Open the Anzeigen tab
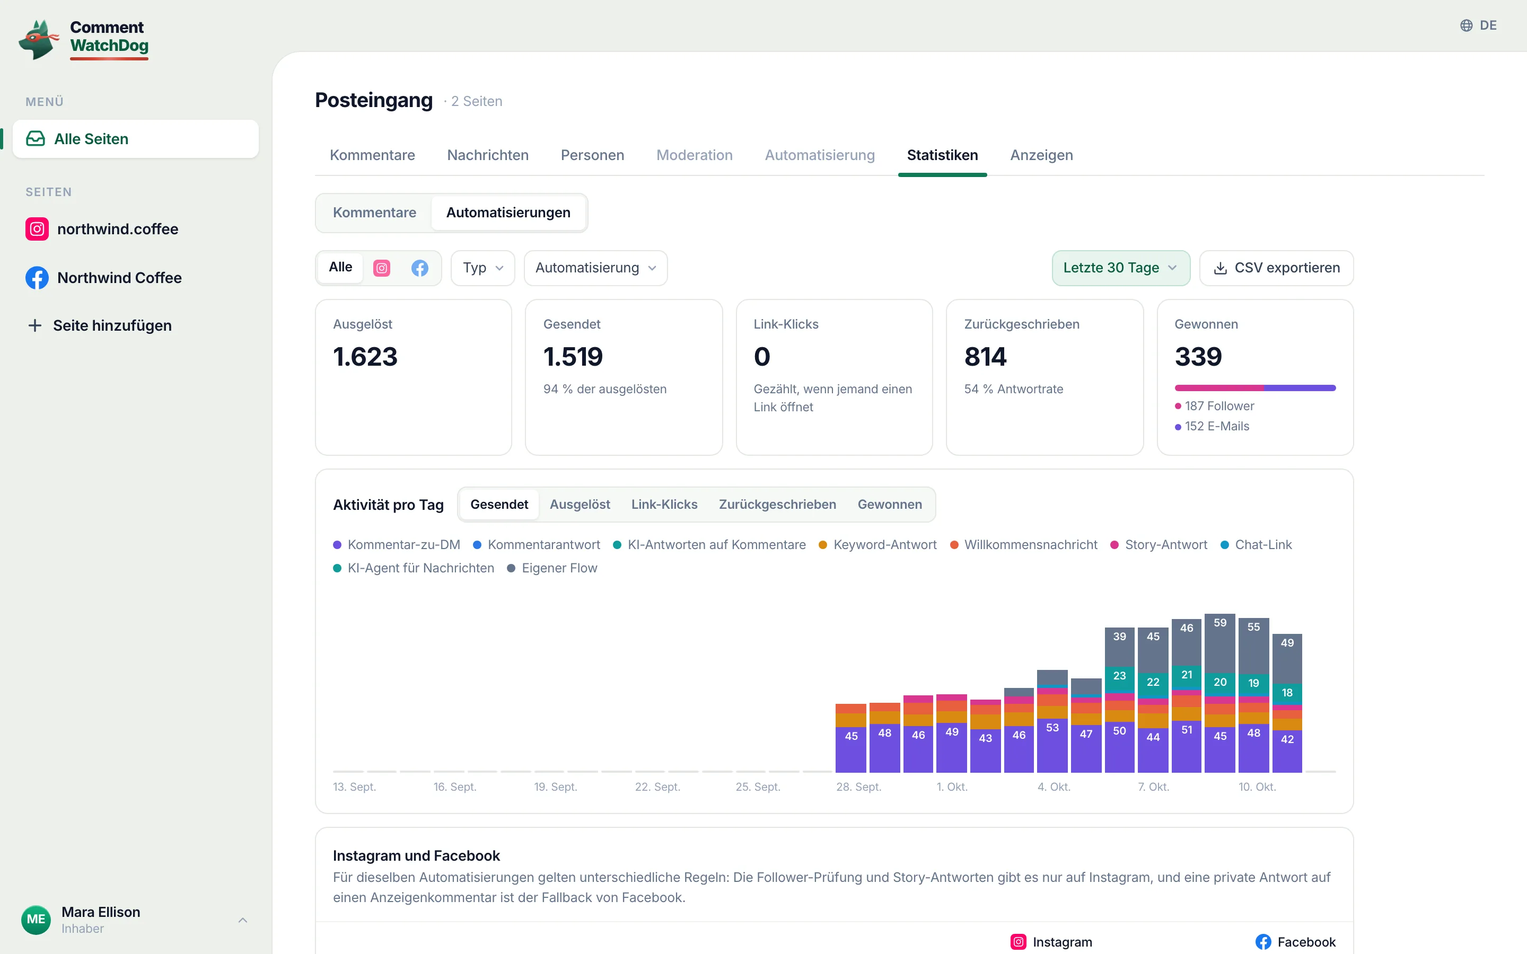 point(1041,155)
